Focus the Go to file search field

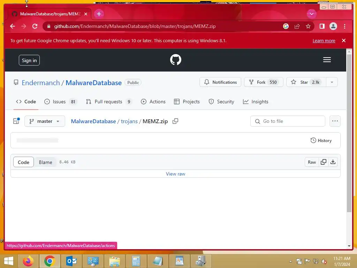[x=288, y=121]
